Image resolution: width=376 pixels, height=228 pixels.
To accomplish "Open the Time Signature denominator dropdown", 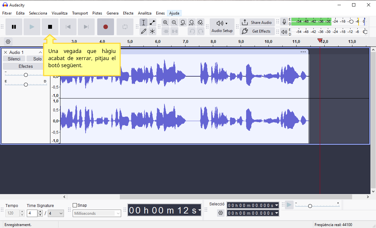I will coord(56,213).
